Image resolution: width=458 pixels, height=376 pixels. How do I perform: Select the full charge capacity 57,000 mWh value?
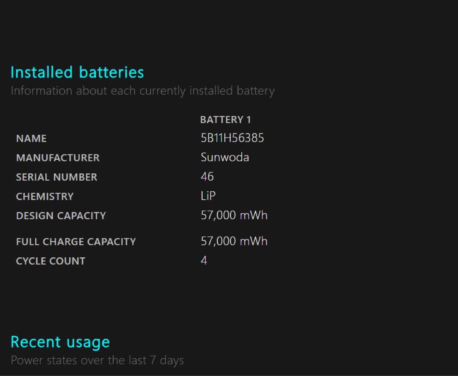coord(234,241)
